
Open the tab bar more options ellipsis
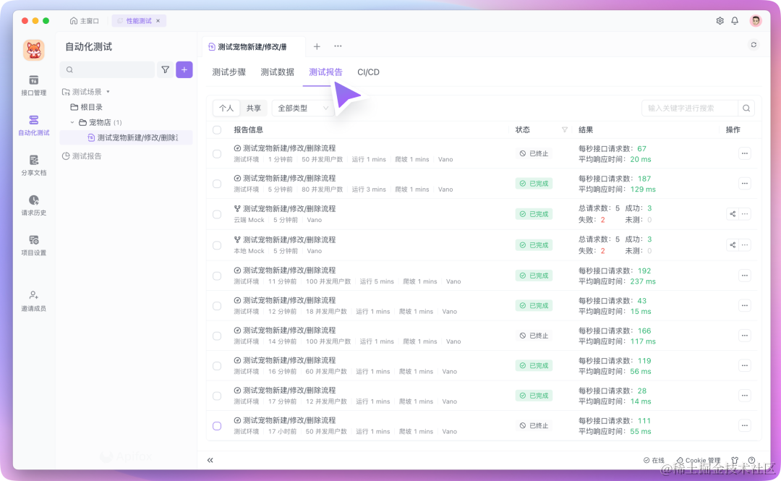(x=338, y=46)
